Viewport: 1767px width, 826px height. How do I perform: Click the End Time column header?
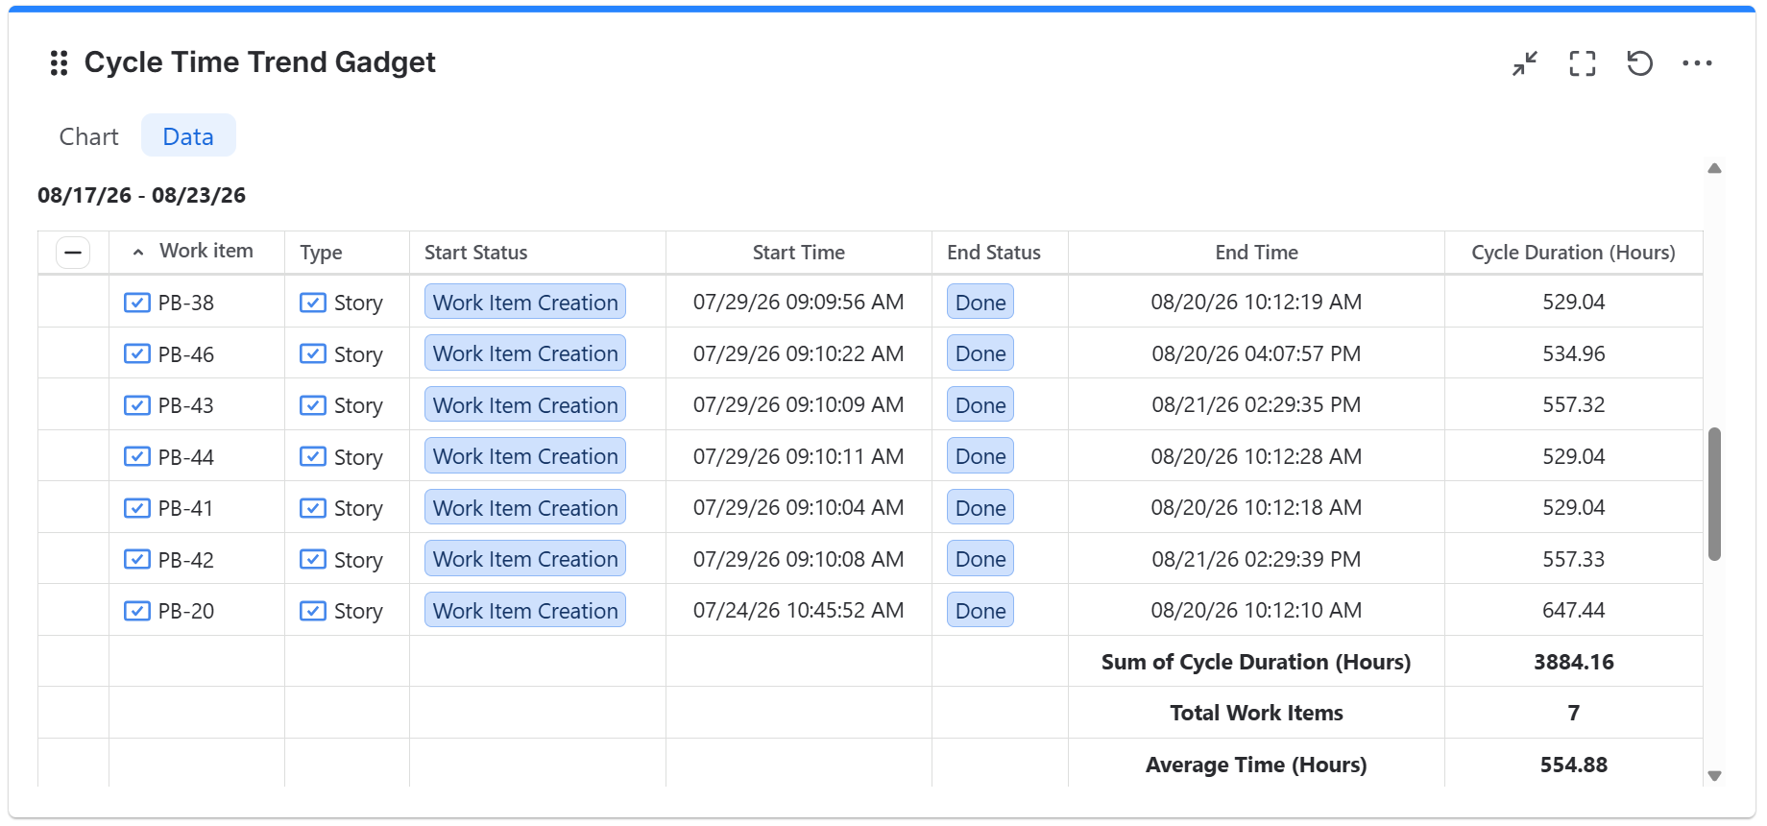(x=1256, y=253)
